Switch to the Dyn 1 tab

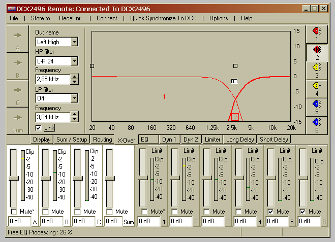[170, 140]
